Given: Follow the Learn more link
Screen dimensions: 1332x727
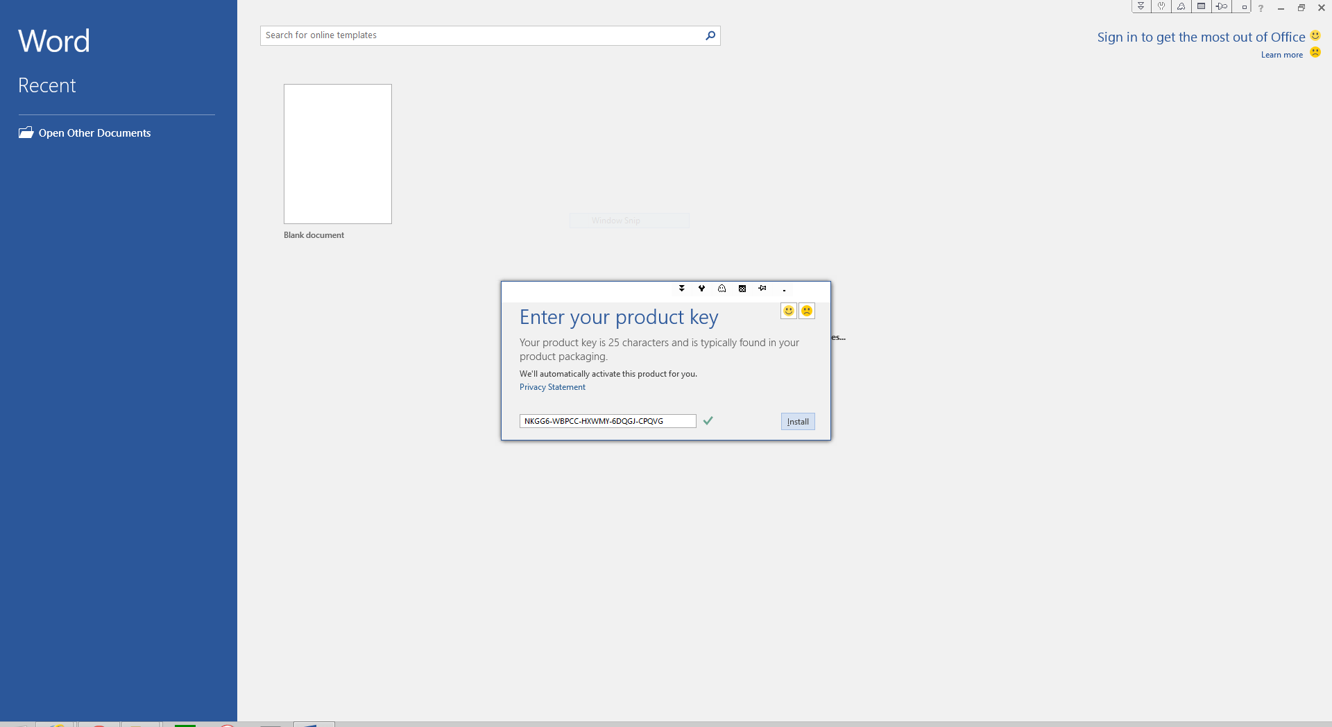Looking at the screenshot, I should [1282, 55].
